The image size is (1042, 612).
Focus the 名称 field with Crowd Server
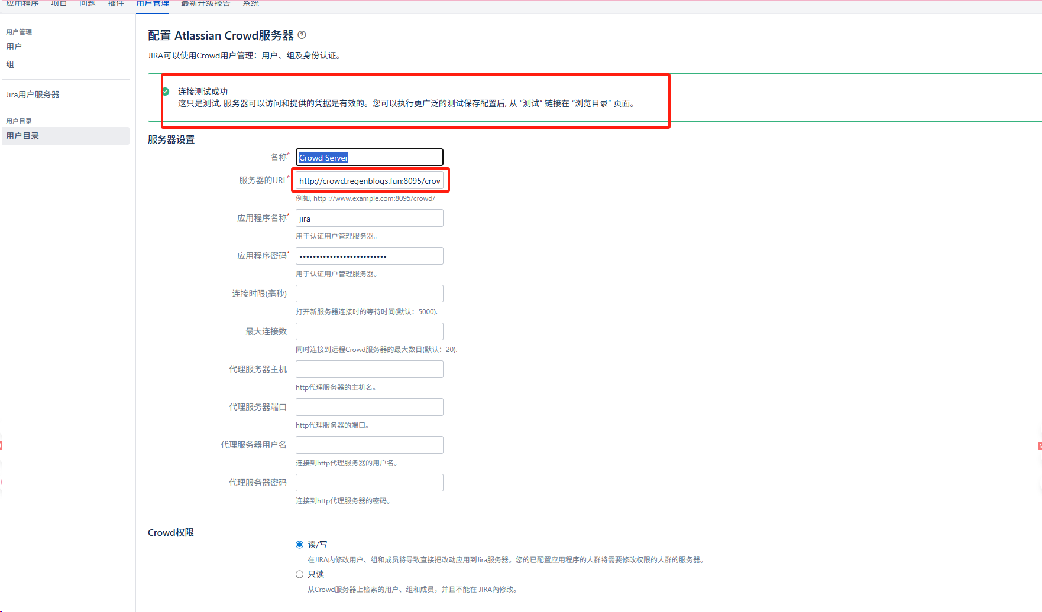click(370, 157)
